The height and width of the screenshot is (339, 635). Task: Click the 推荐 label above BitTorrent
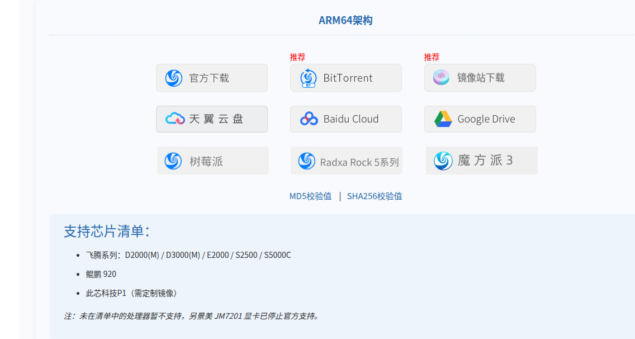pos(297,57)
